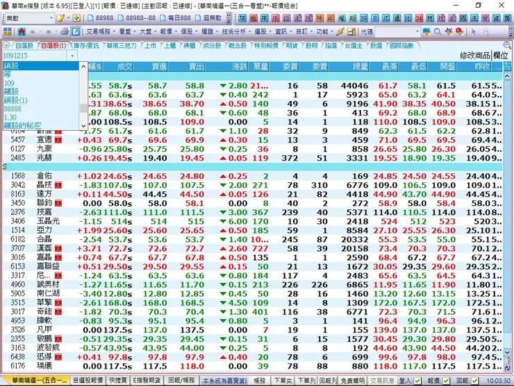The width and height of the screenshot is (514, 386).
Task: Toggle the 報價 quote checkbox in status bar
Action: pyautogui.click(x=446, y=380)
